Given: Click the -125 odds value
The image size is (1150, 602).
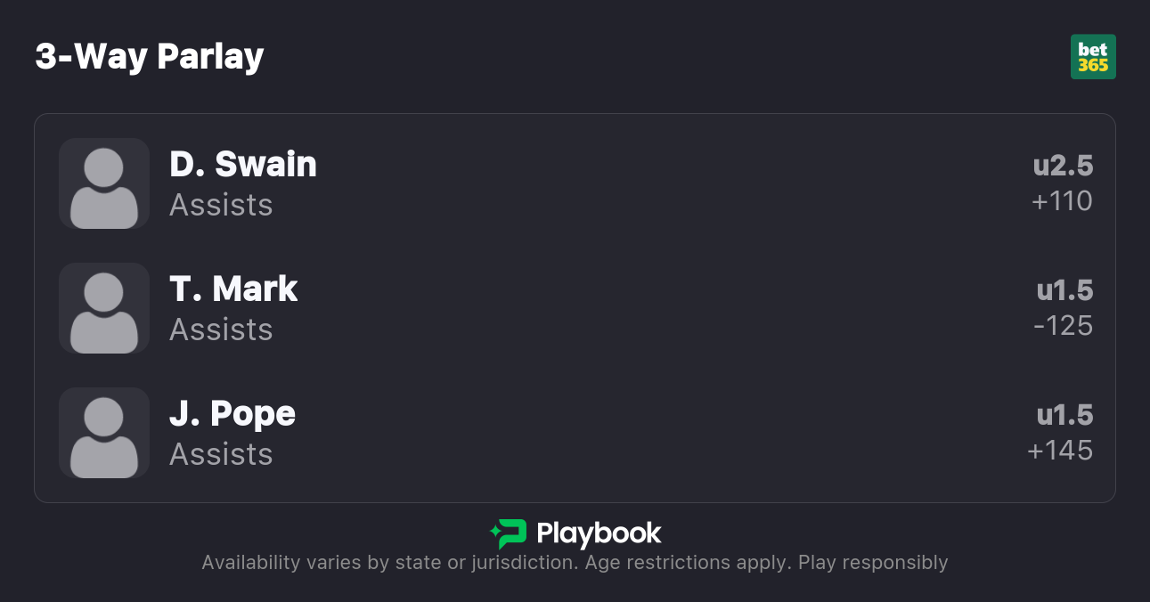Looking at the screenshot, I should click(x=1063, y=326).
